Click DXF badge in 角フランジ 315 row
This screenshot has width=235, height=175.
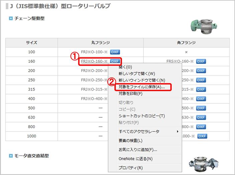pyautogui.click(x=201, y=89)
